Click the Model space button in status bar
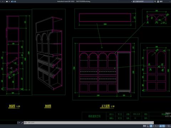 145,126
